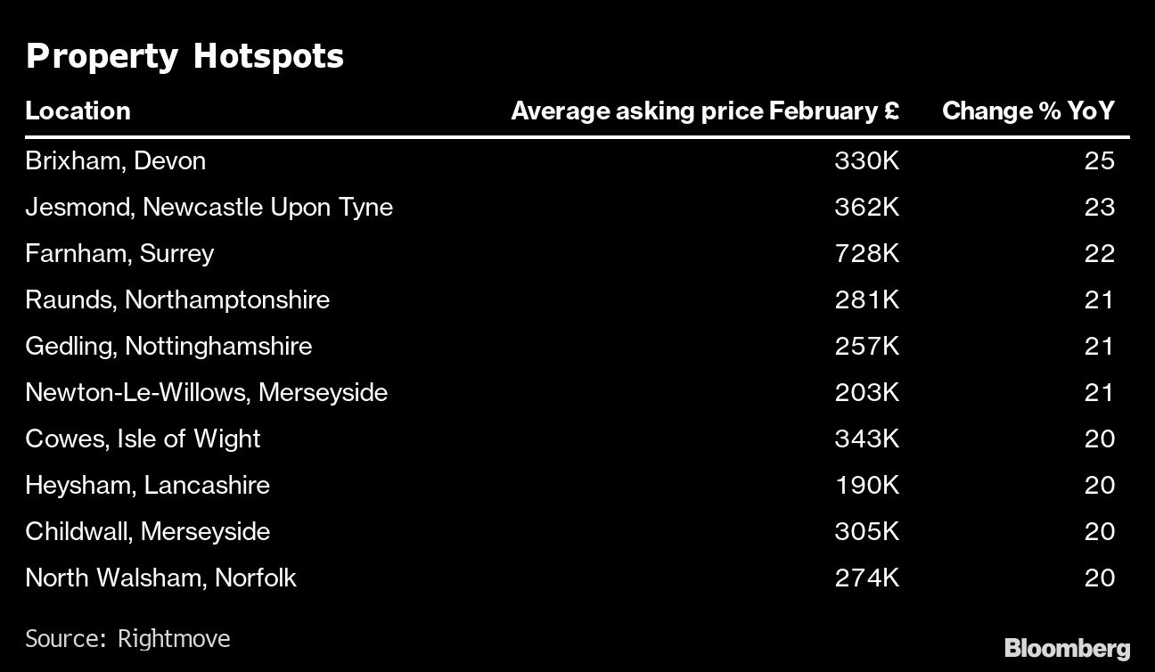Click the Source: Rightmove credit text
Viewport: 1155px width, 672px height.
click(x=127, y=639)
